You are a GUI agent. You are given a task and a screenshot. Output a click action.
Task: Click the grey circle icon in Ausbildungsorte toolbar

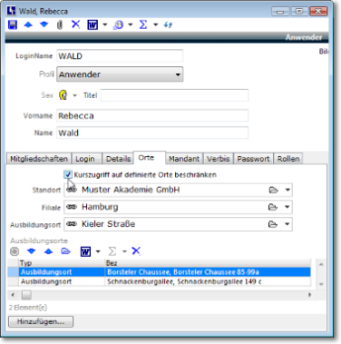[x=15, y=251]
